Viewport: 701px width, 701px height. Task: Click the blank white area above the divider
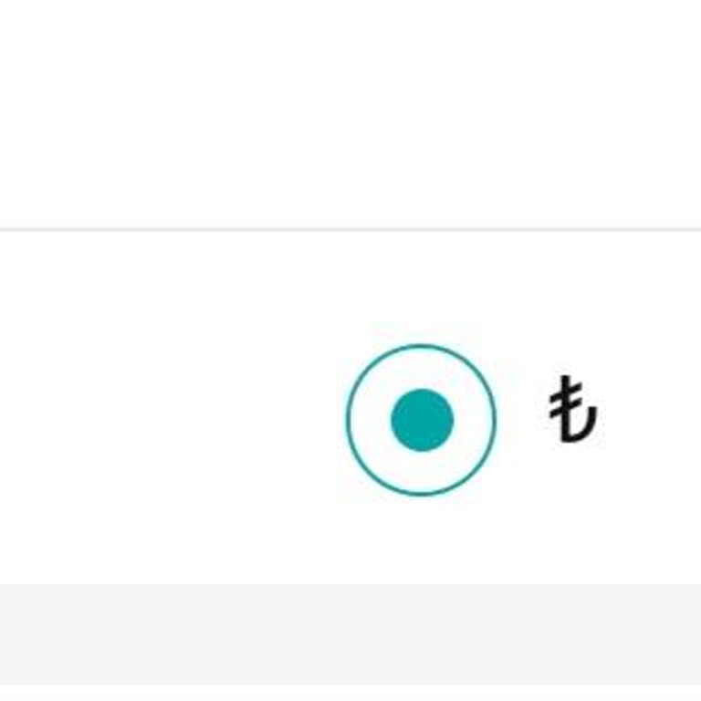pos(350,113)
